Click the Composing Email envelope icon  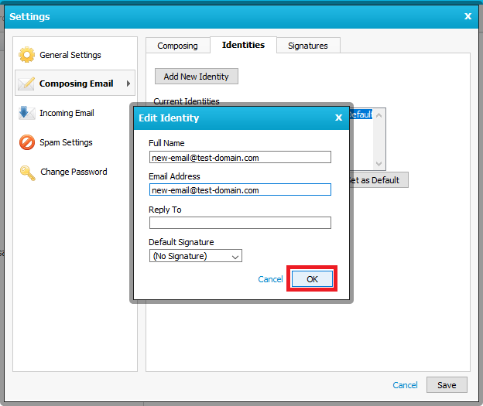pos(26,84)
